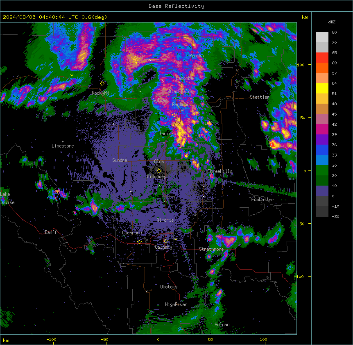The image size is (353, 345).
Task: Select the Lacombe city label
Action: coord(184,78)
